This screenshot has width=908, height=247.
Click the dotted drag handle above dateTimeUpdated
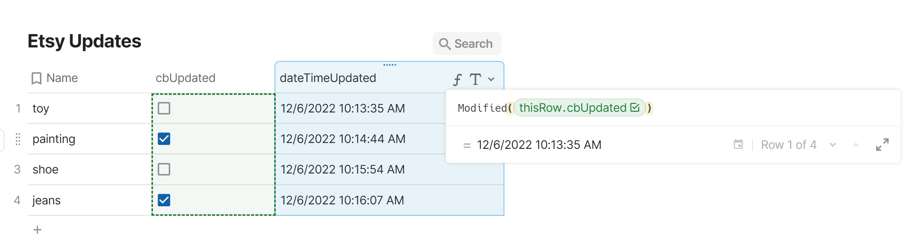(390, 65)
